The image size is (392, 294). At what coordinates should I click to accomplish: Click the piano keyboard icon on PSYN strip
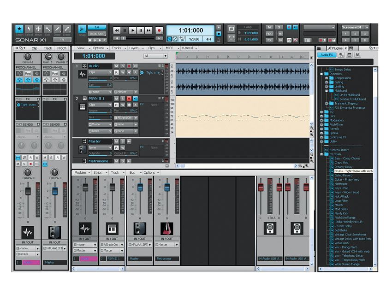click(x=112, y=229)
